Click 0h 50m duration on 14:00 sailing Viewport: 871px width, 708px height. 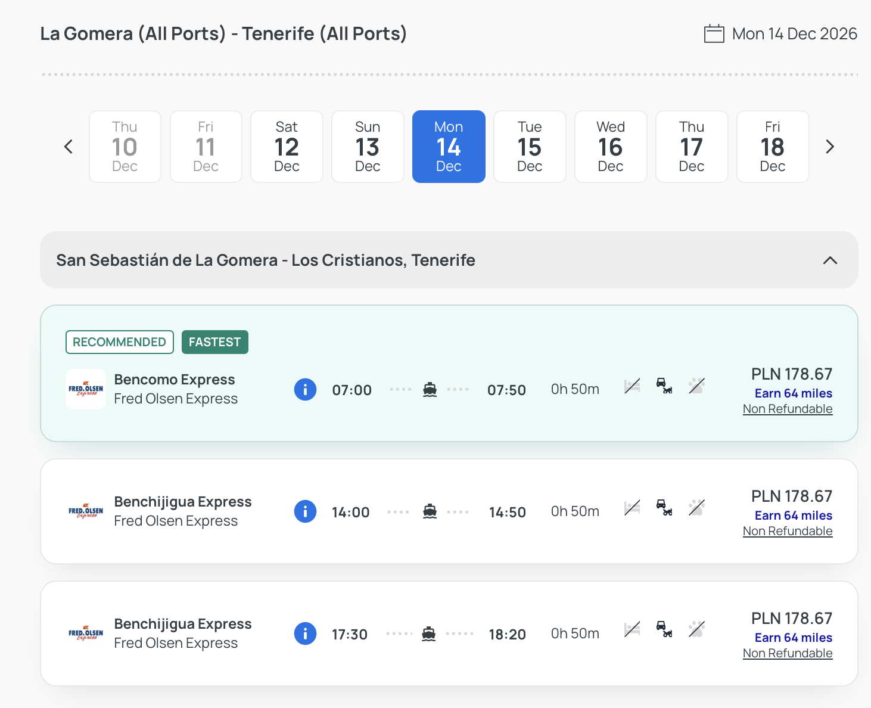click(x=575, y=511)
